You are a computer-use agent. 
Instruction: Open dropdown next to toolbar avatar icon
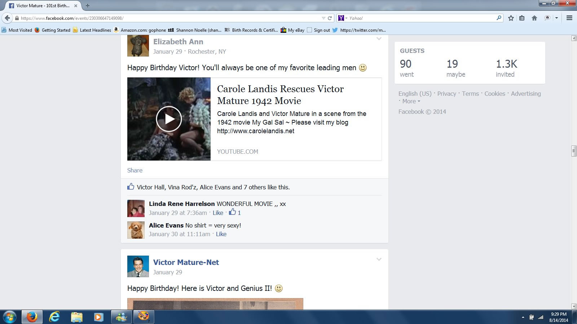[x=556, y=18]
